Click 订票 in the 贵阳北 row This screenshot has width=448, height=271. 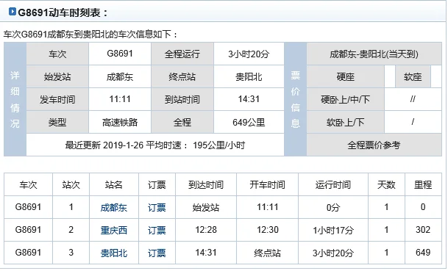click(x=157, y=253)
